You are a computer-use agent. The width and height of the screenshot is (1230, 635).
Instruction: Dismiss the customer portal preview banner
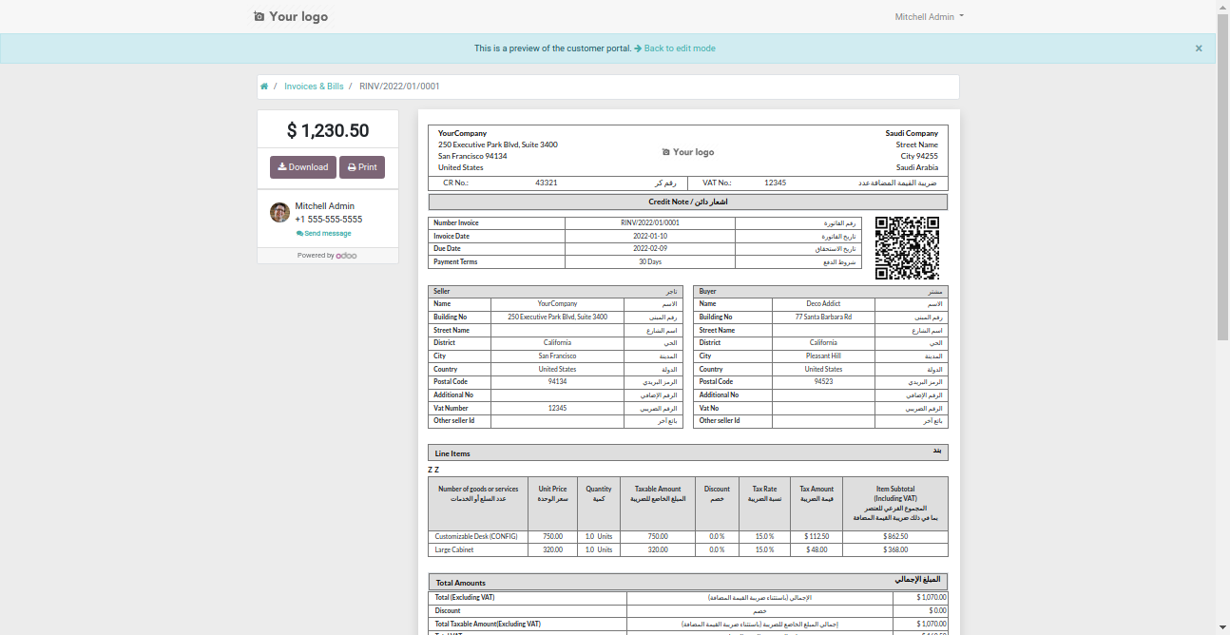tap(1199, 48)
